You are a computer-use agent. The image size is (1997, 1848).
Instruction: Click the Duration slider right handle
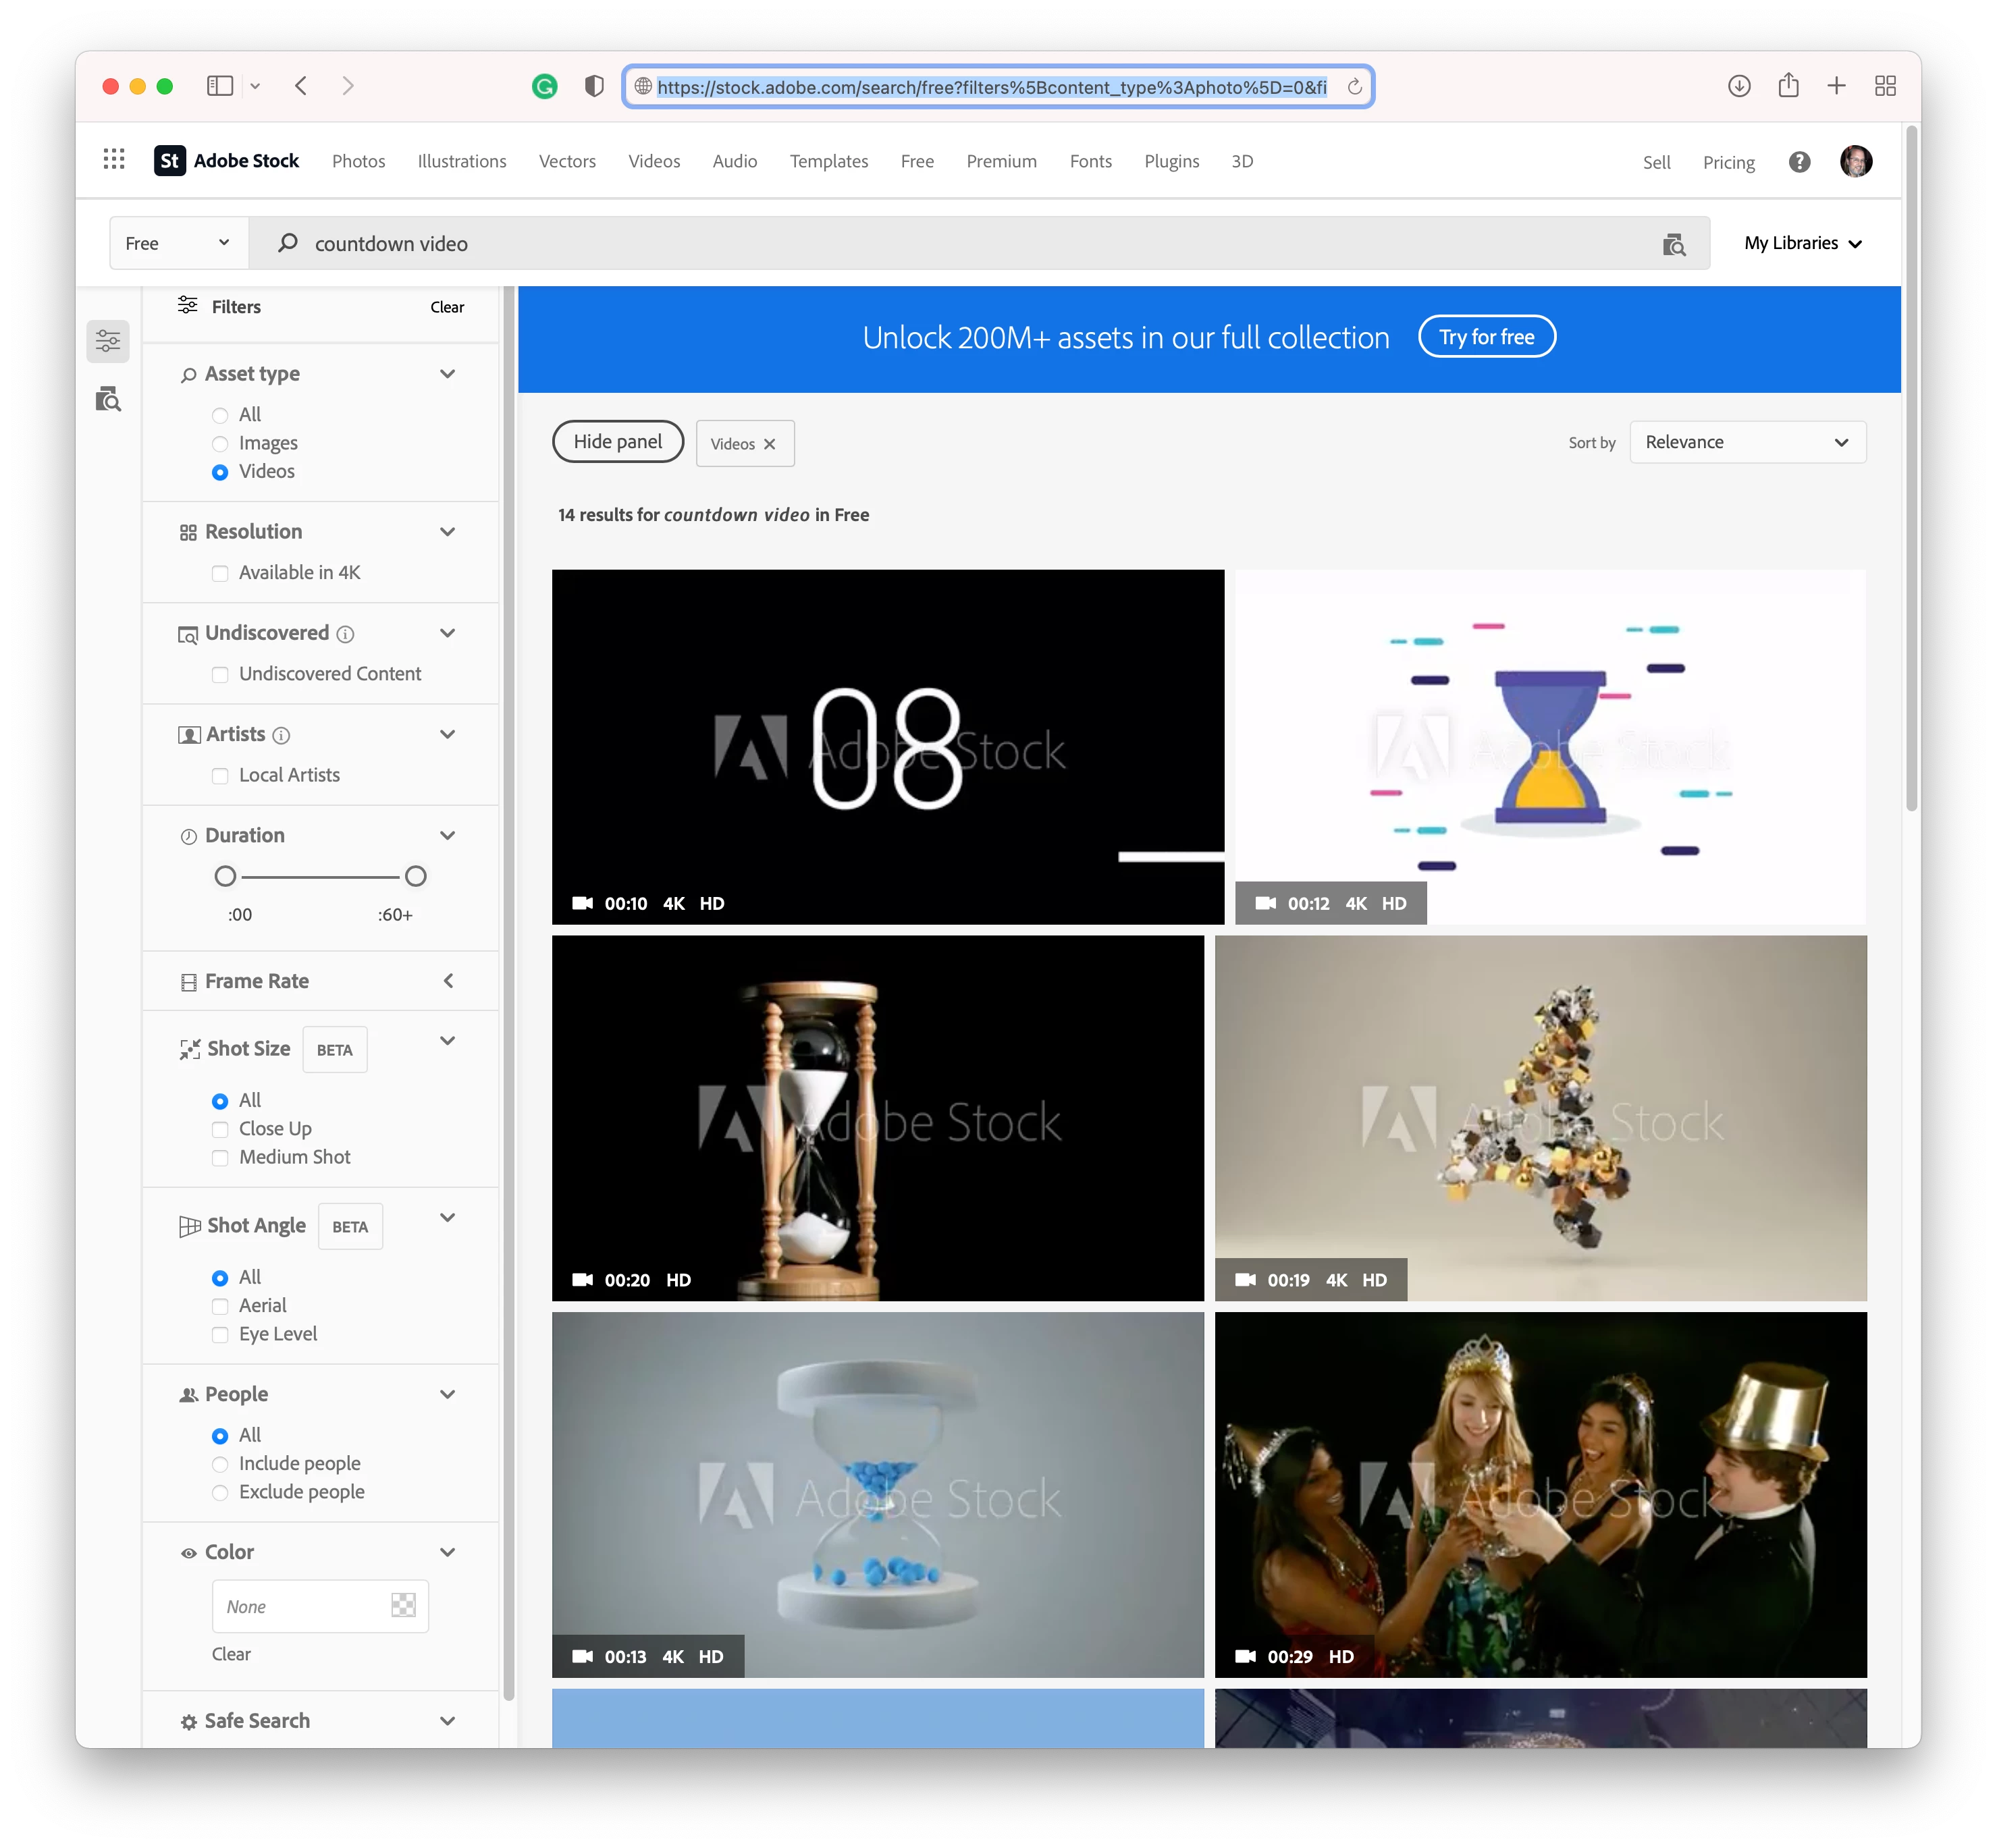[x=415, y=877]
